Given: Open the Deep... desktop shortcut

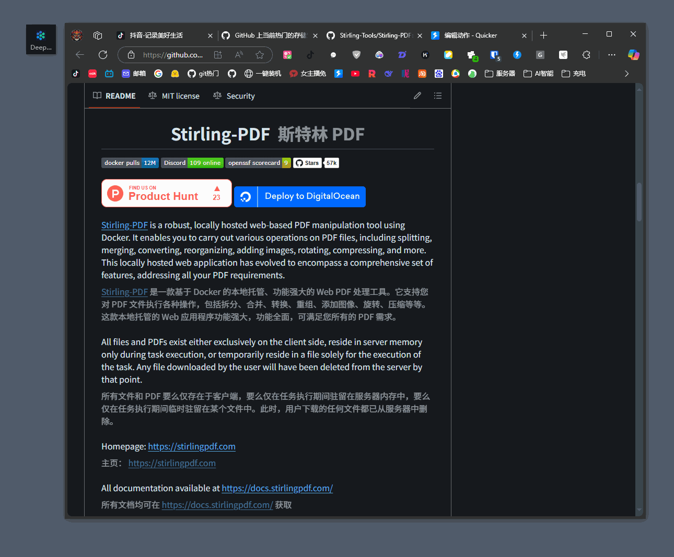Looking at the screenshot, I should (x=41, y=40).
